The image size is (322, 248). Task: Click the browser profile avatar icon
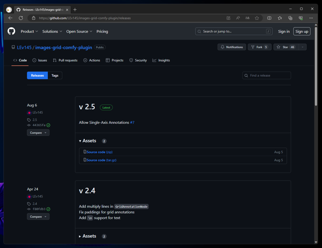[x=9, y=9]
